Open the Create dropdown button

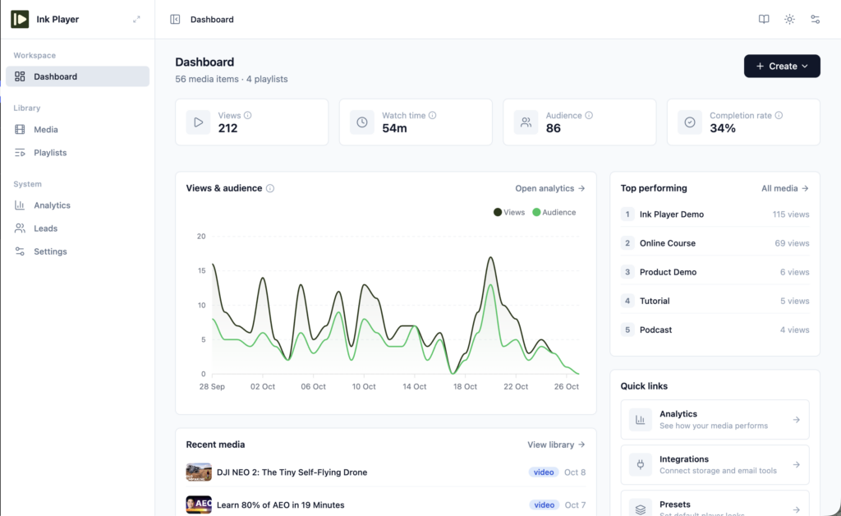[x=782, y=66]
